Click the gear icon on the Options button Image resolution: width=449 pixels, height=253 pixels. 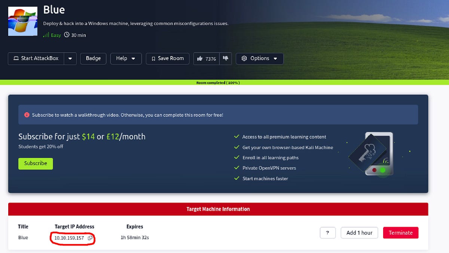point(244,58)
